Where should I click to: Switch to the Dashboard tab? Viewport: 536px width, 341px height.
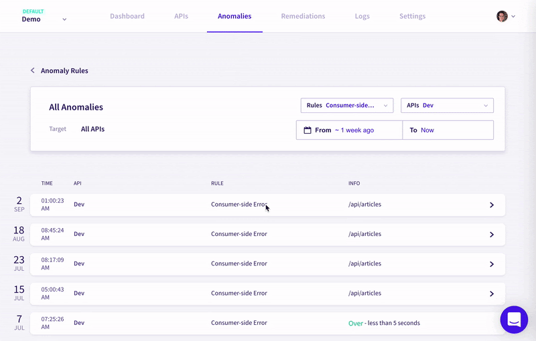click(x=127, y=16)
